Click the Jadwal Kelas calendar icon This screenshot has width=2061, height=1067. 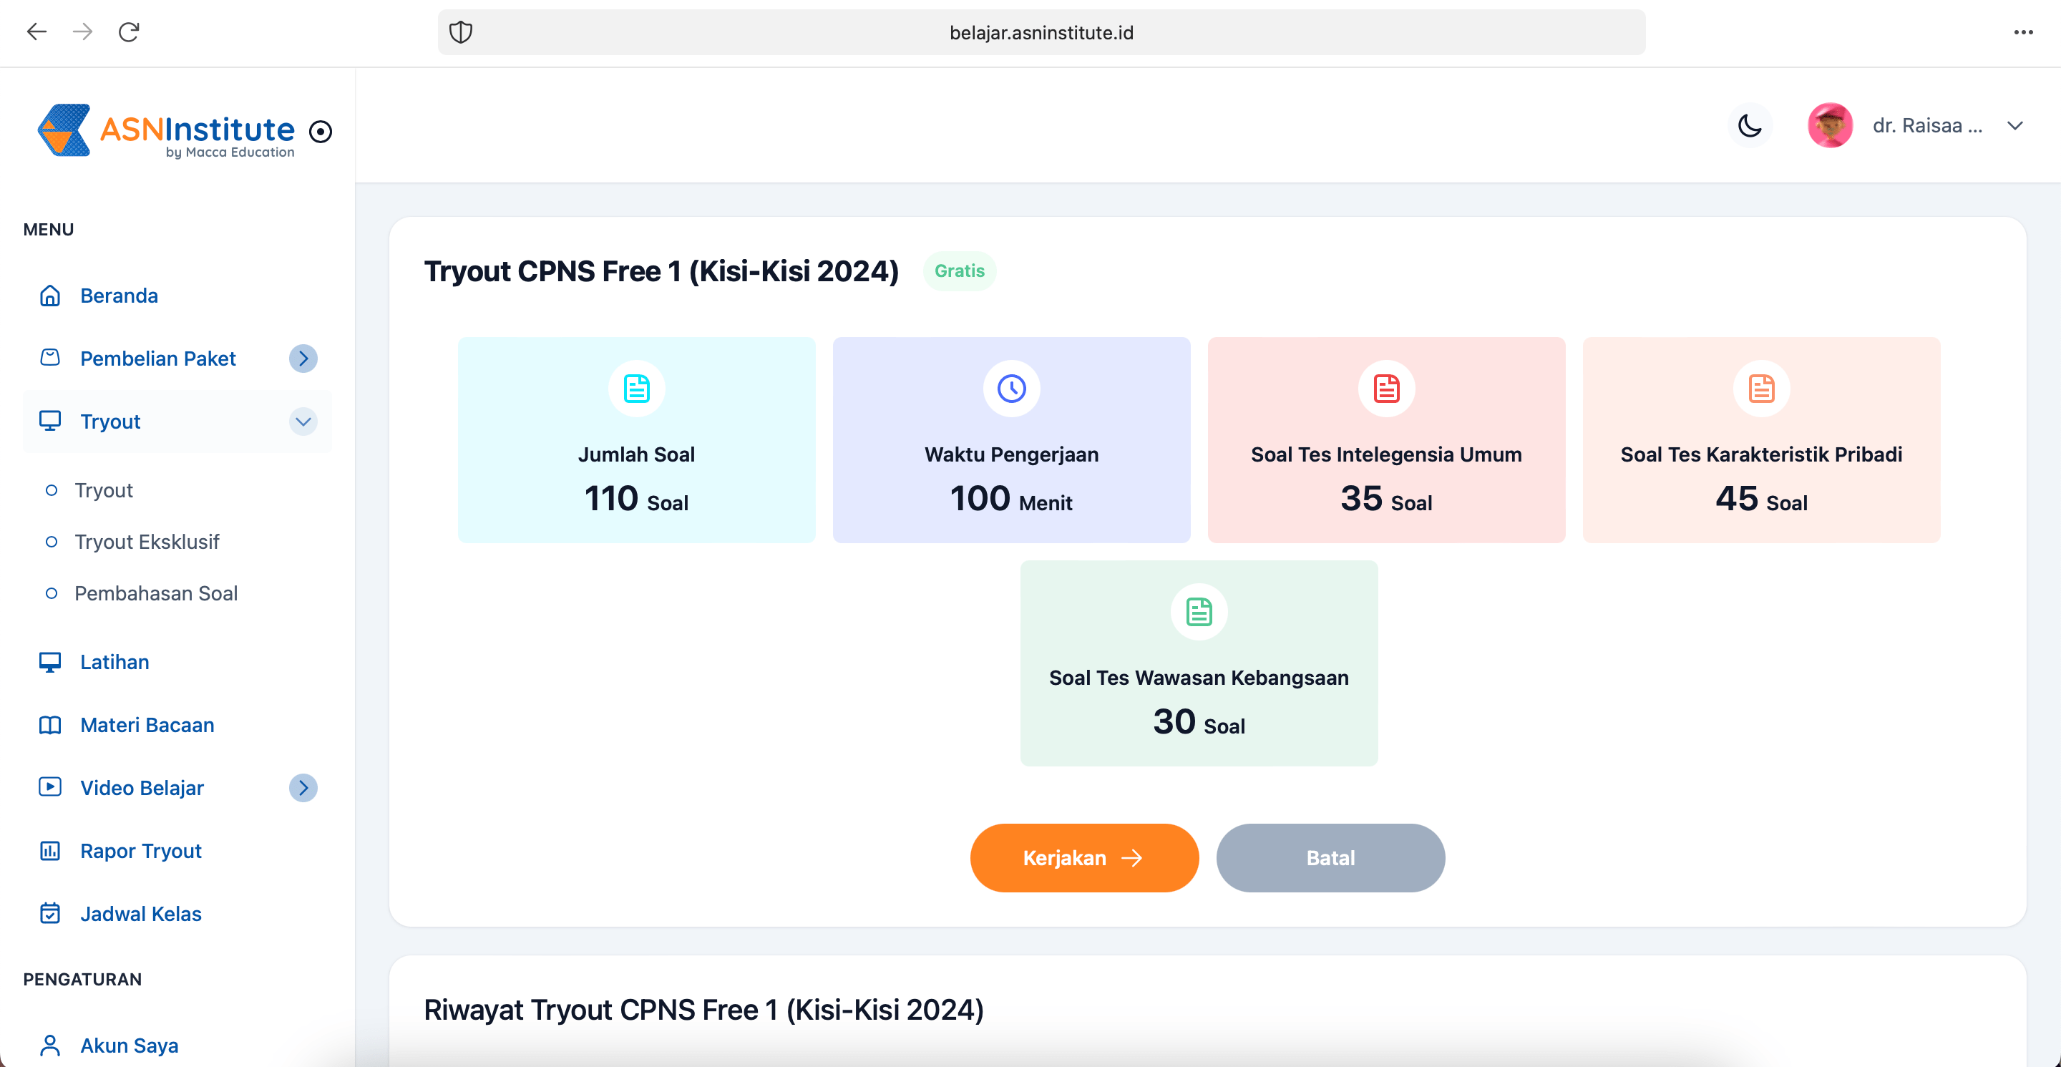pos(49,913)
